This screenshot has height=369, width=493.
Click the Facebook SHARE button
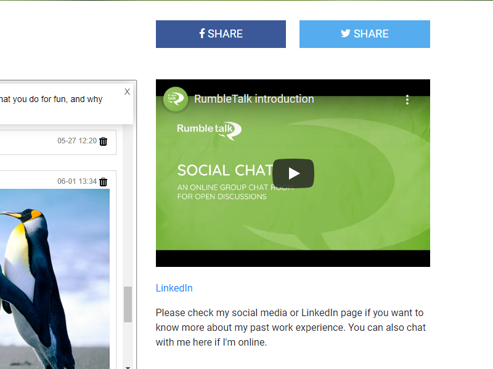221,34
